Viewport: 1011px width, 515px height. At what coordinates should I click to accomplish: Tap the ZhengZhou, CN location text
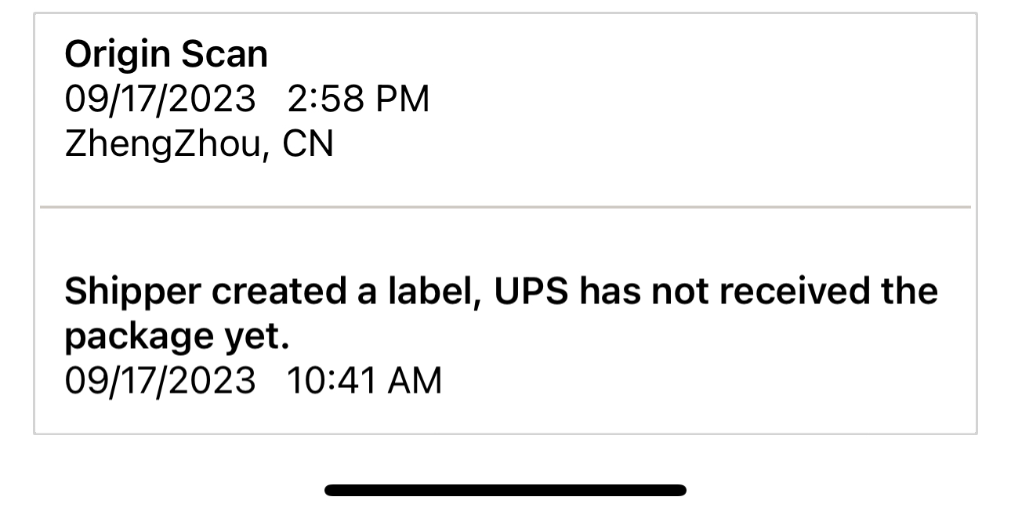coord(199,144)
